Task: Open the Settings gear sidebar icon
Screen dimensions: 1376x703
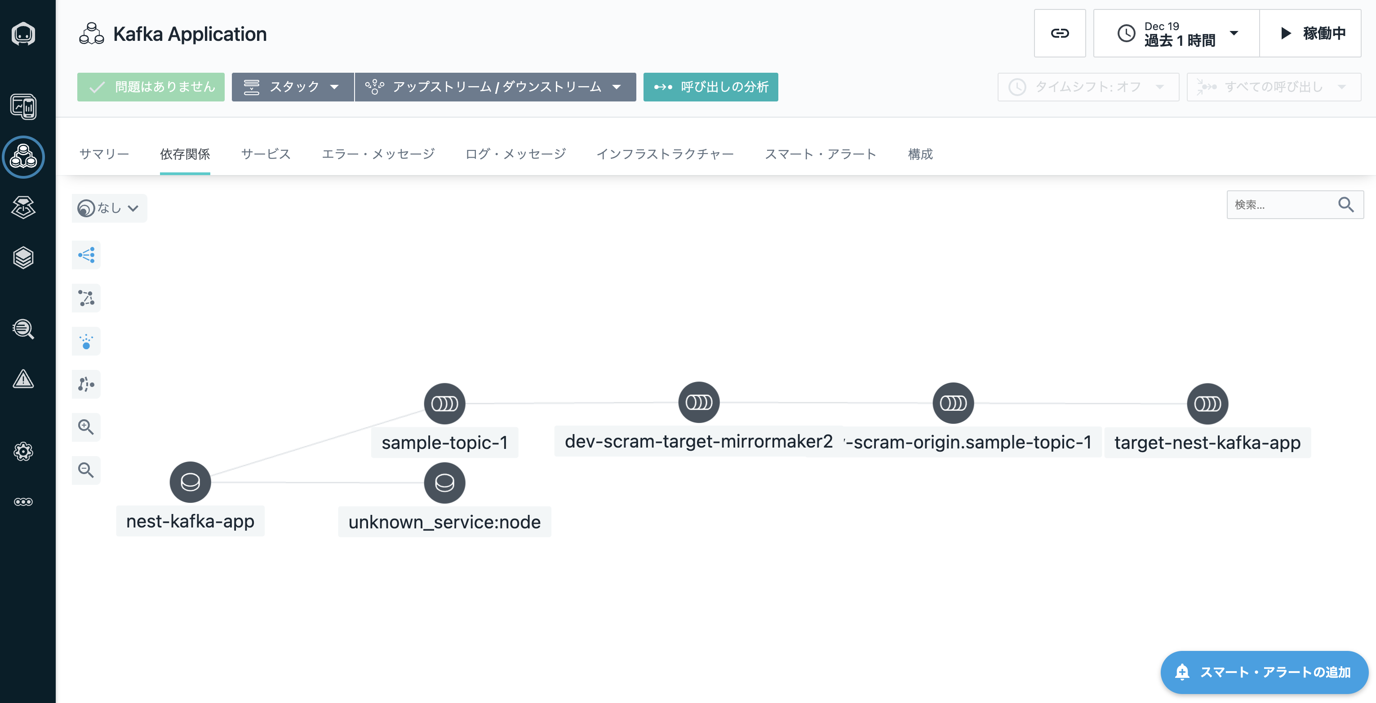Action: 23,452
